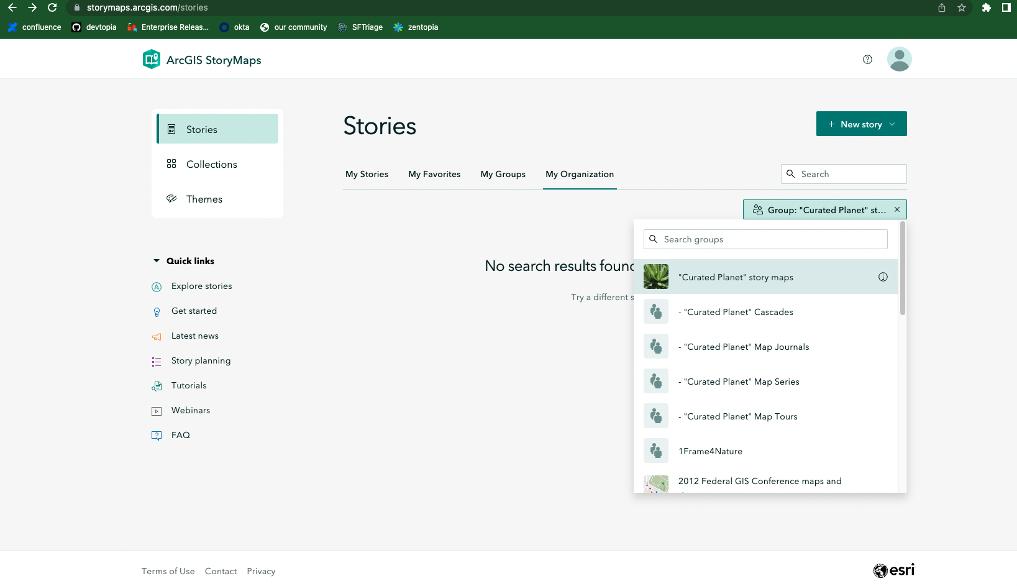Open the Collections panel
This screenshot has height=586, width=1017.
pos(211,164)
